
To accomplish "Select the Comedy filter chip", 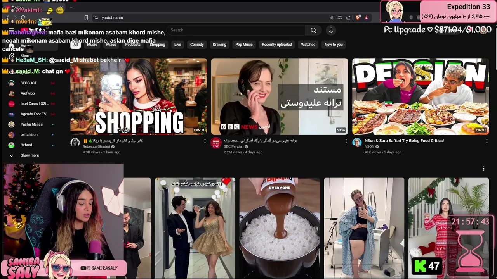I will click(x=197, y=45).
